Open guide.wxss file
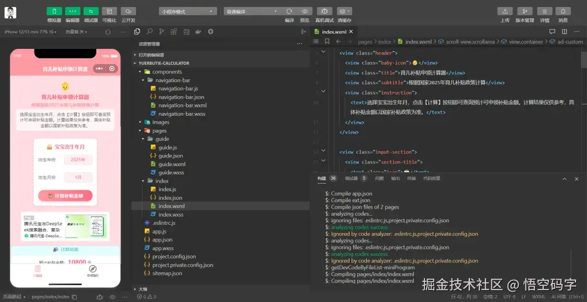This screenshot has width=587, height=302. (x=171, y=173)
